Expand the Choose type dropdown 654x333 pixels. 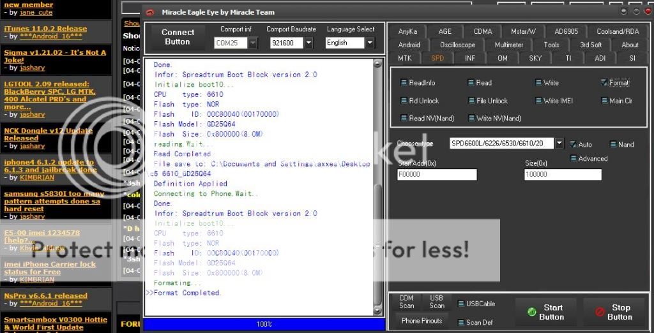point(559,144)
